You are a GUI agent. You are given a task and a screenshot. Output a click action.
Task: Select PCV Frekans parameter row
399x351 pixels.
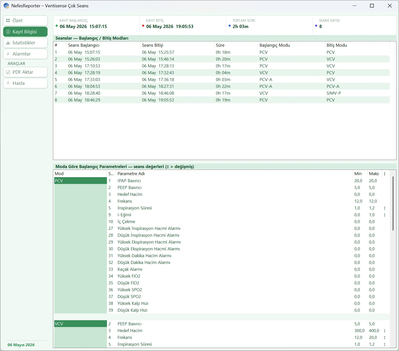click(248, 201)
